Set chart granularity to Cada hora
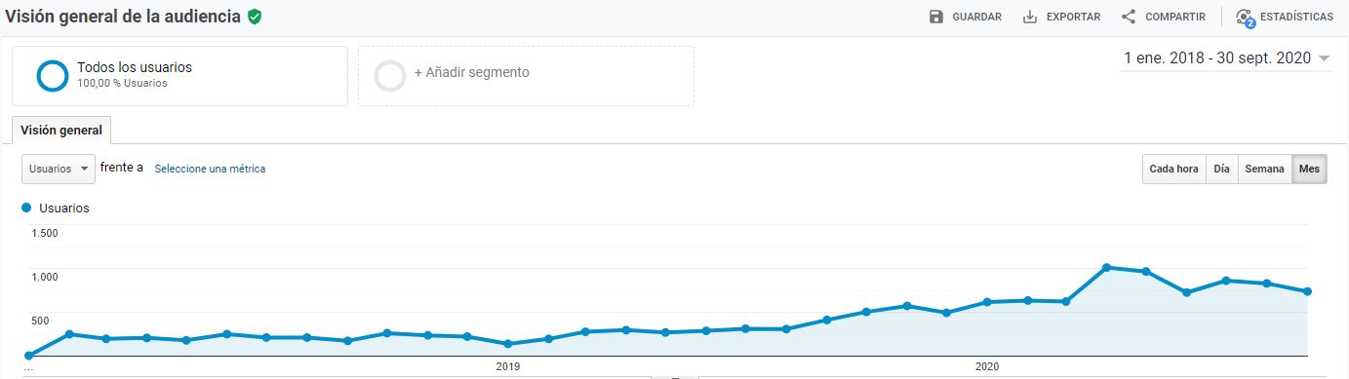 click(1174, 169)
